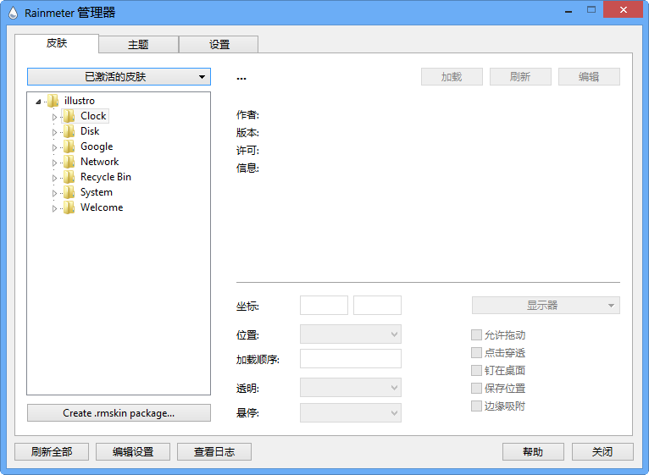Image resolution: width=649 pixels, height=475 pixels.
Task: Click the 编辑 button
Action: [x=589, y=77]
